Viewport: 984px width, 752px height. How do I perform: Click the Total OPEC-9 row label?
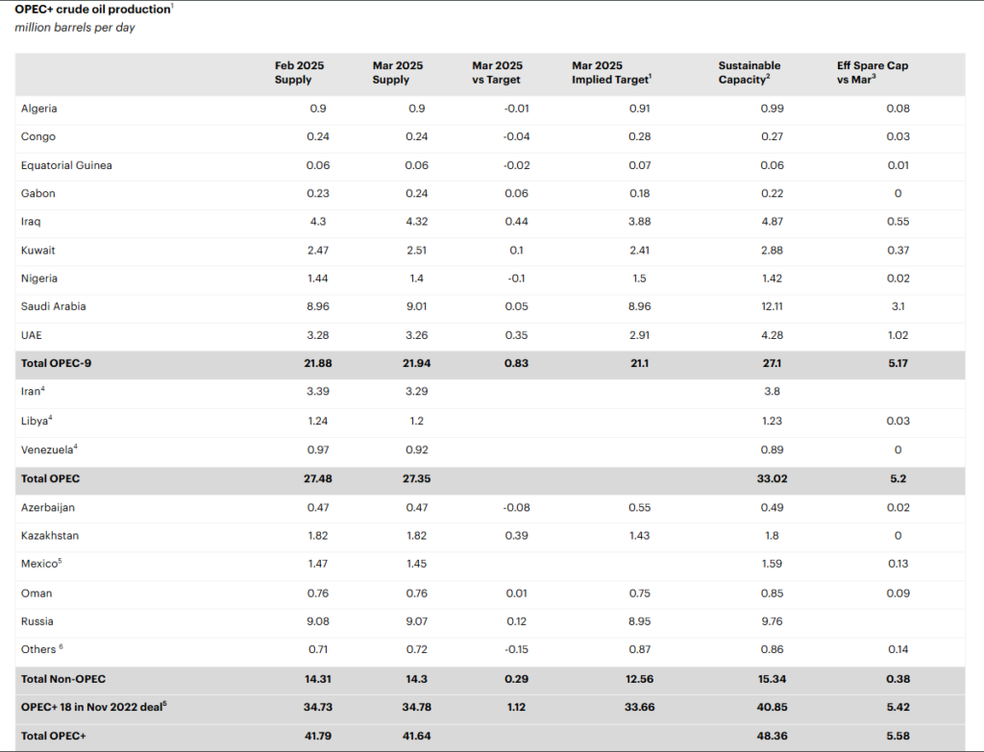(x=57, y=364)
